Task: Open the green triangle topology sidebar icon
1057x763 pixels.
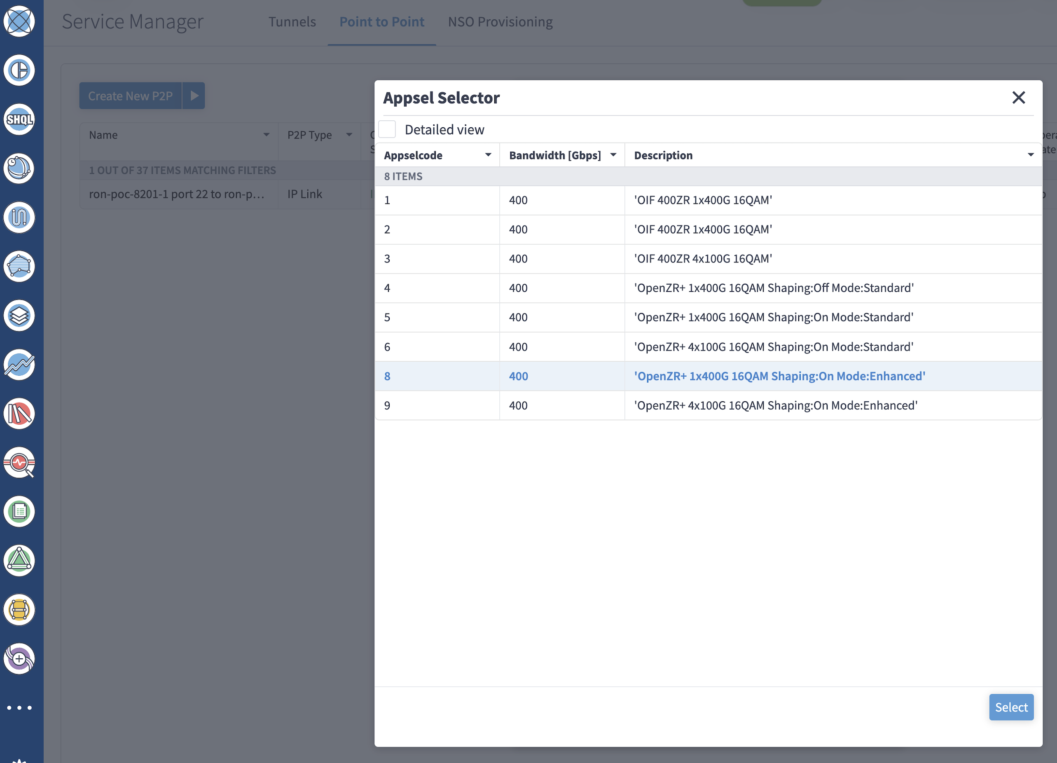Action: 19,560
